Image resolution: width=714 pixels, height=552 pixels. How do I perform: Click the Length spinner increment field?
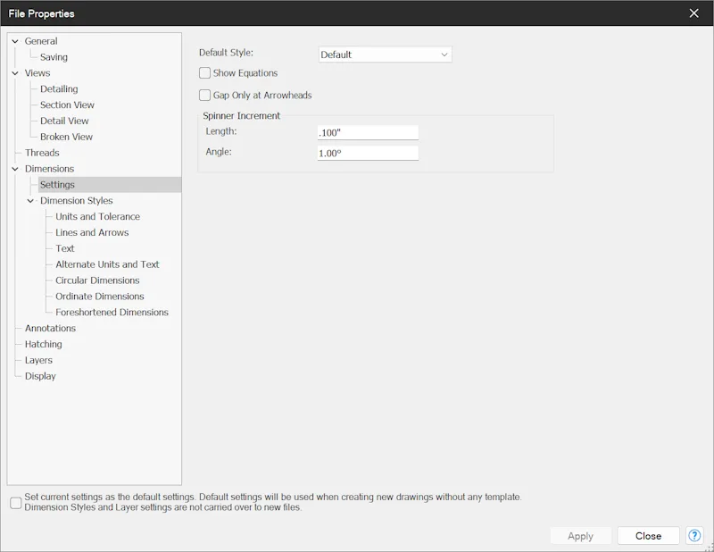368,133
